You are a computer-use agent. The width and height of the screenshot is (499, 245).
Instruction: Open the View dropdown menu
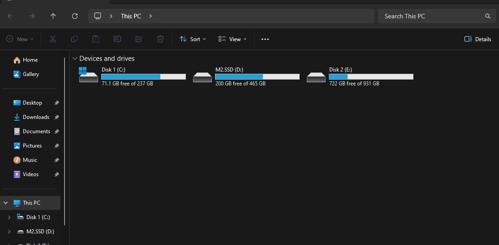click(x=232, y=39)
